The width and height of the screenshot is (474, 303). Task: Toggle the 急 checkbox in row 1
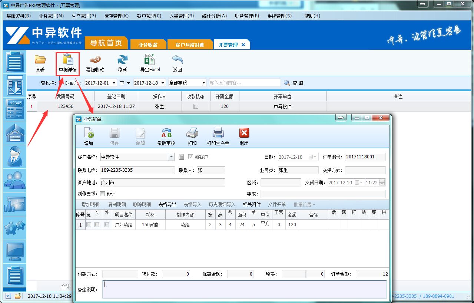point(89,225)
